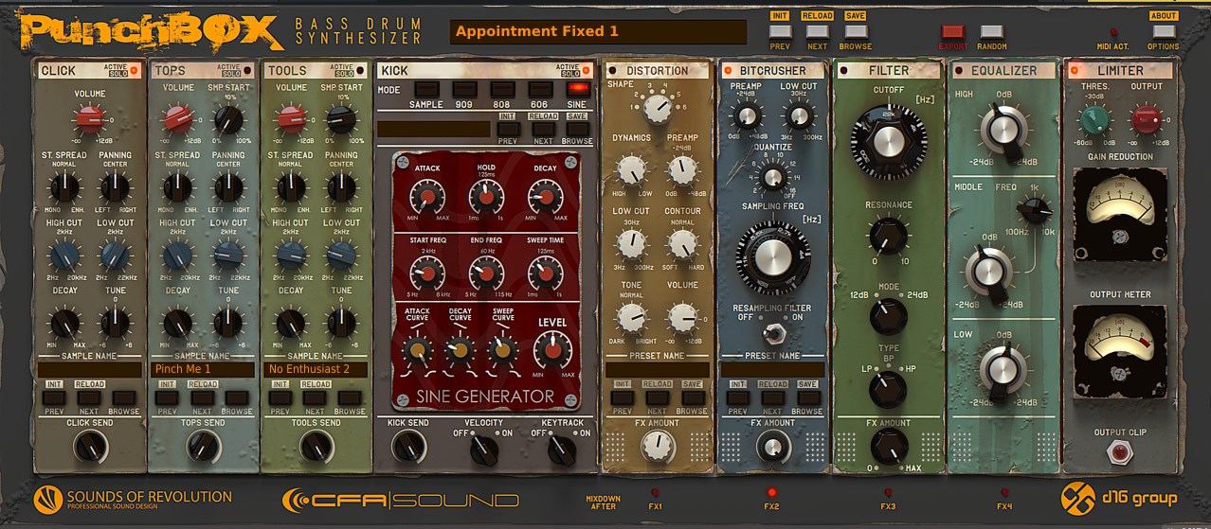Click the red Export button
The height and width of the screenshot is (529, 1211).
952,31
